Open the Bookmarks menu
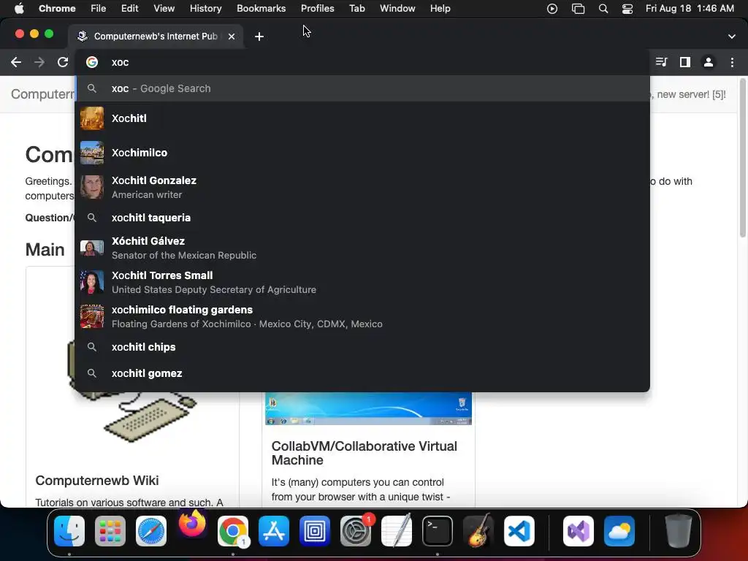This screenshot has width=748, height=561. tap(261, 9)
